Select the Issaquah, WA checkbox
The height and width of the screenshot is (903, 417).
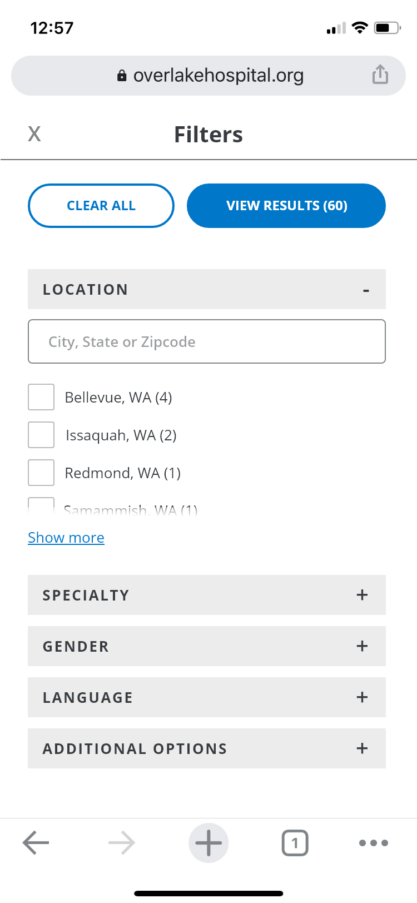click(41, 435)
